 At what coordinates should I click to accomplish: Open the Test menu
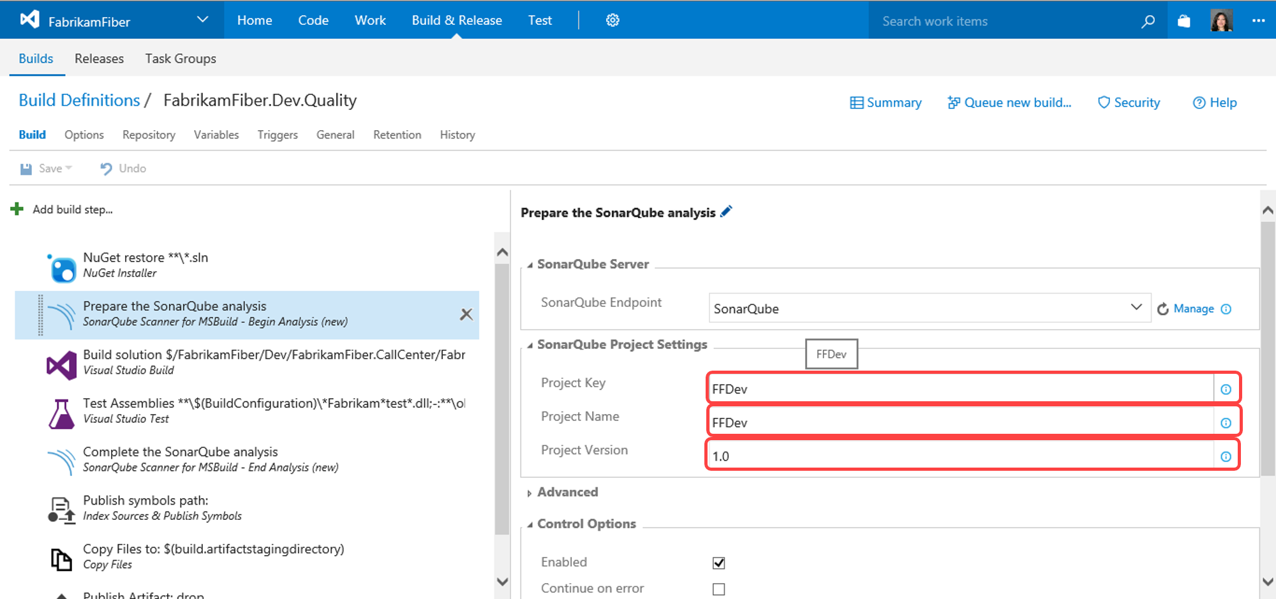(x=540, y=20)
